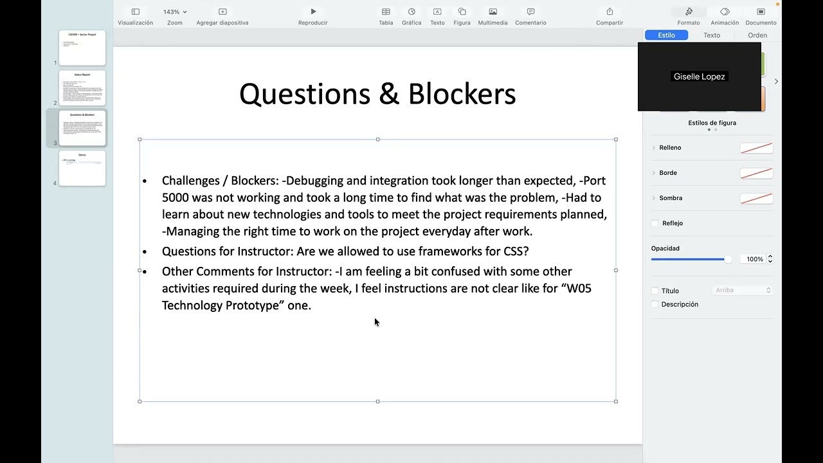Click the Questions & Blockers slide title
Viewport: 823px width, 463px height.
click(377, 94)
